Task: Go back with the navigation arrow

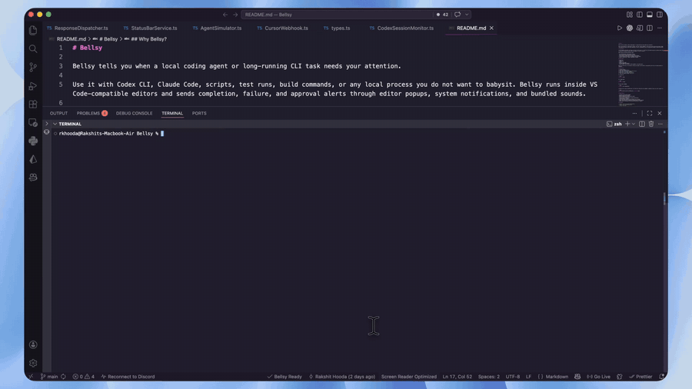Action: pyautogui.click(x=225, y=15)
